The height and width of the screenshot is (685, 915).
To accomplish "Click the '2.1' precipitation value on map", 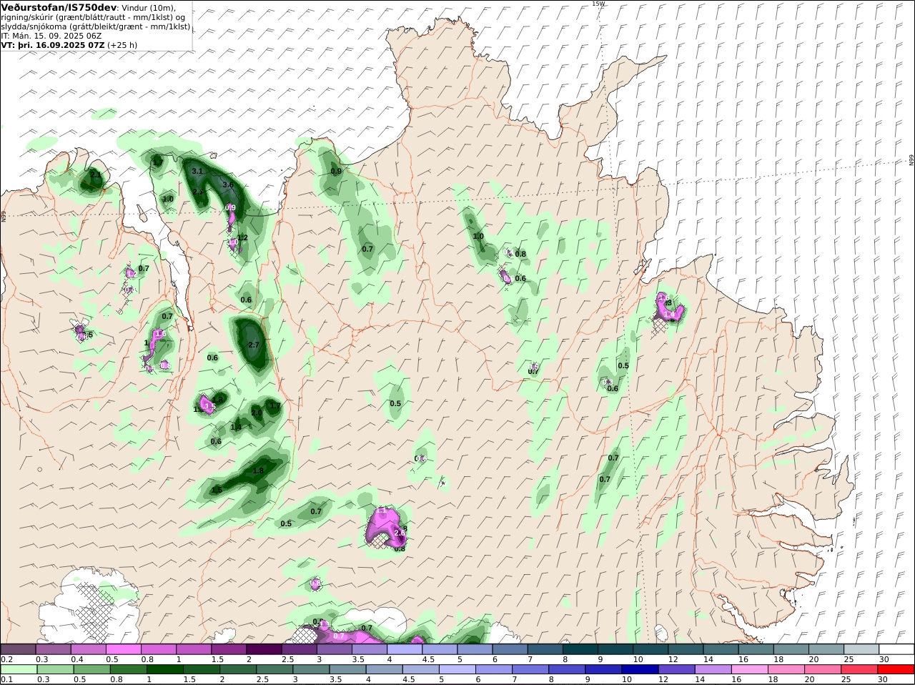I will pos(96,174).
